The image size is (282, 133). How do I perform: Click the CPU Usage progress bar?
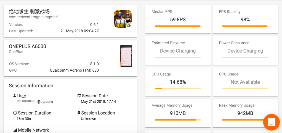coord(178,89)
